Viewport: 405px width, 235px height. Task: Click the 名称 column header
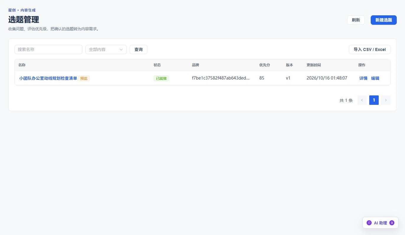22,65
